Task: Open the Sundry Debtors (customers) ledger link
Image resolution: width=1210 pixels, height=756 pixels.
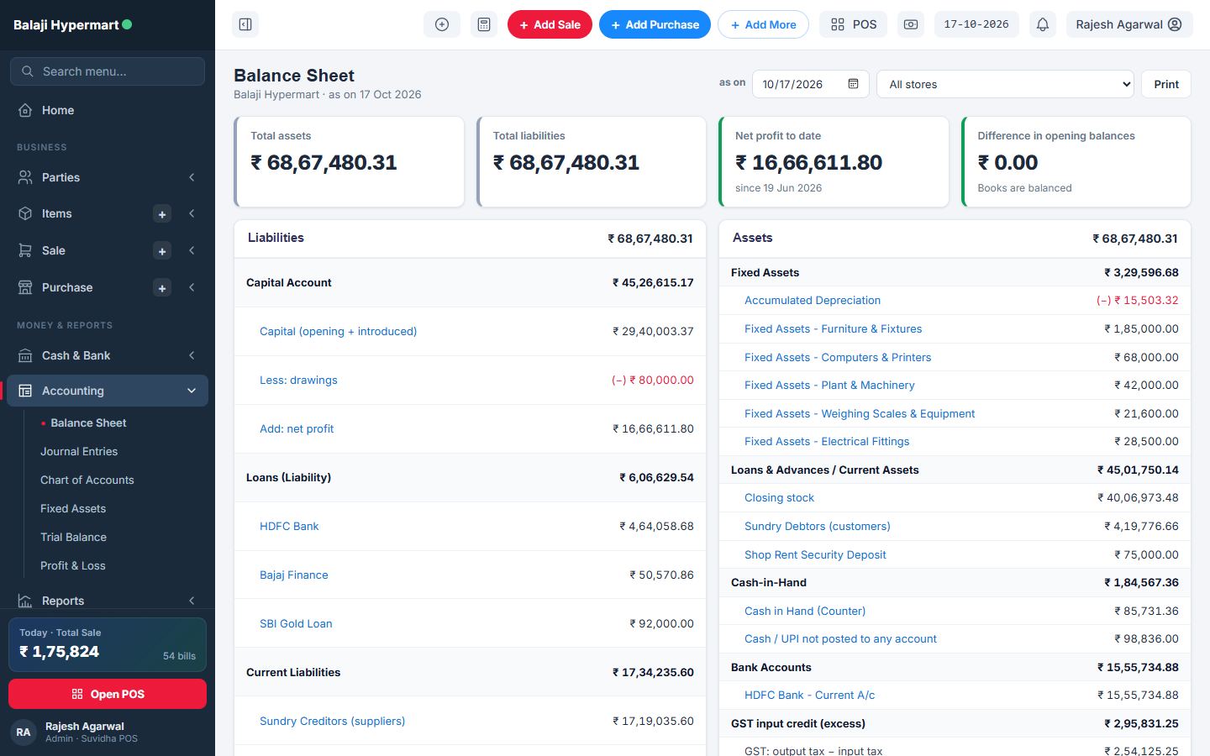Action: 818,526
